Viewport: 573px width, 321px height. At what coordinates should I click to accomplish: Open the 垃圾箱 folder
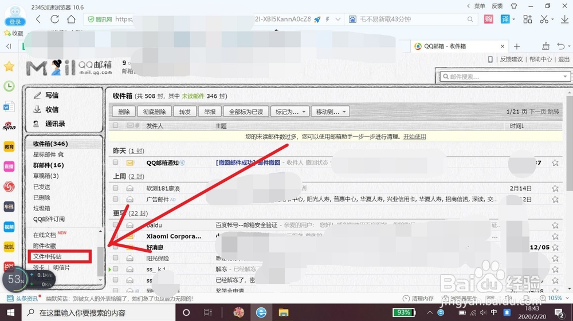tap(42, 208)
